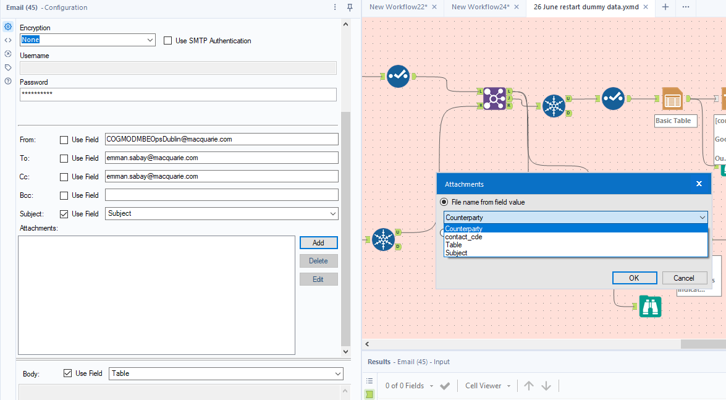Check Use Field for the From address
Viewport: 726px width, 400px height.
coord(64,140)
